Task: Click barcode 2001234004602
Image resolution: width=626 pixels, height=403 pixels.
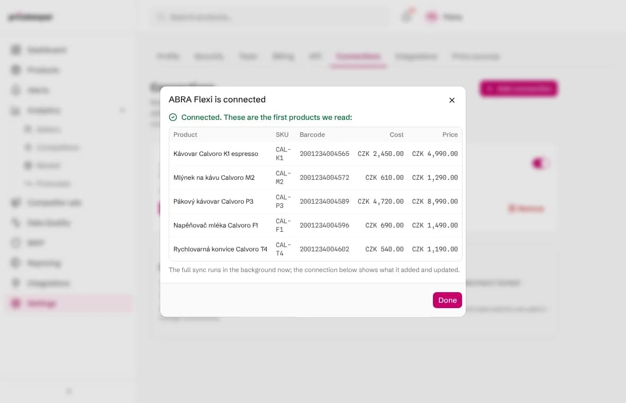Action: [324, 249]
